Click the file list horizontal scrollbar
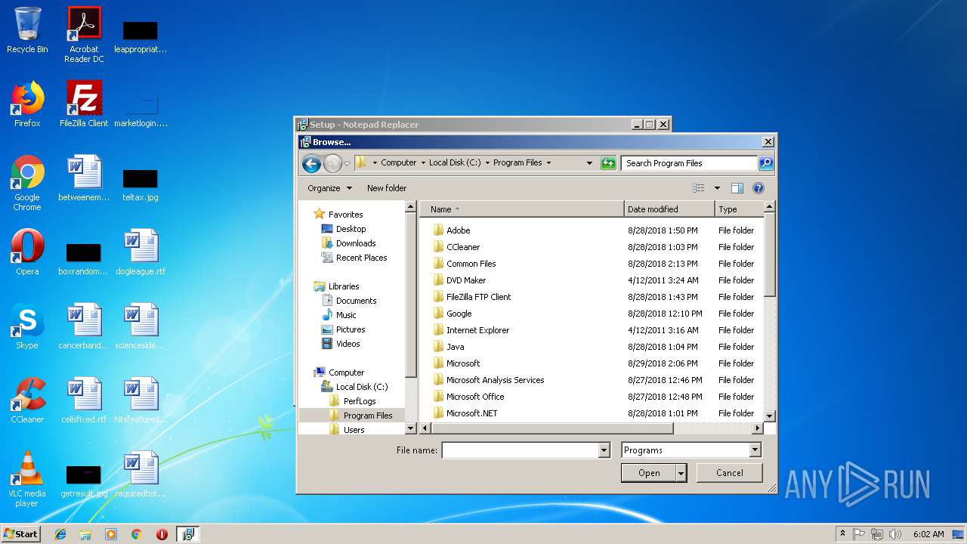This screenshot has height=544, width=967. [x=551, y=428]
